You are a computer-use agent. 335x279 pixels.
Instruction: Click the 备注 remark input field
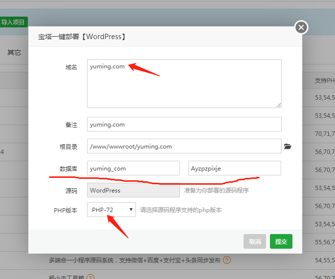click(x=184, y=124)
